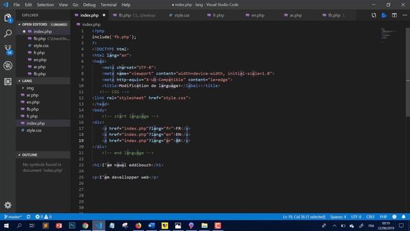This screenshot has width=410, height=231.
Task: Click the FRA keyboard language indicator
Action: (371, 226)
